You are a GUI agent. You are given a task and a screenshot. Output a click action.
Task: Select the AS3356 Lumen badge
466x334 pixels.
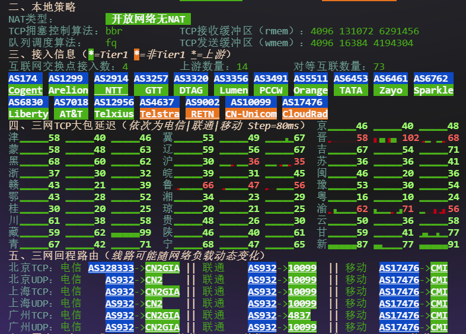click(x=231, y=84)
